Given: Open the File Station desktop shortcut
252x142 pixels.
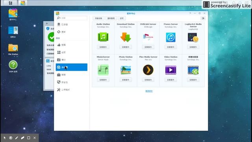Looking at the screenshot, I should (13, 49).
